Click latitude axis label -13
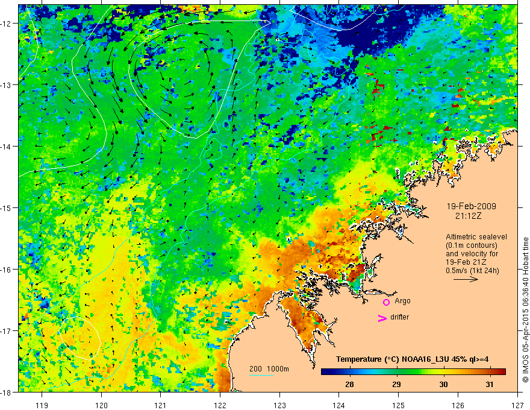Screen dimensions: 530x410 click(6, 85)
